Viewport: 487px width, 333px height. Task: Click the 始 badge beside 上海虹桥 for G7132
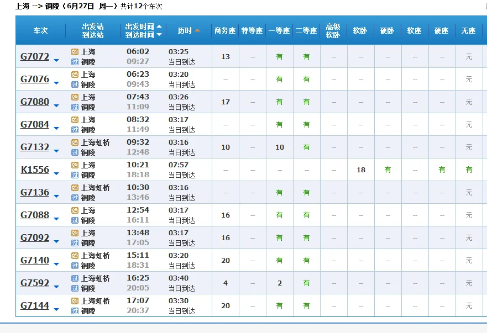75,142
